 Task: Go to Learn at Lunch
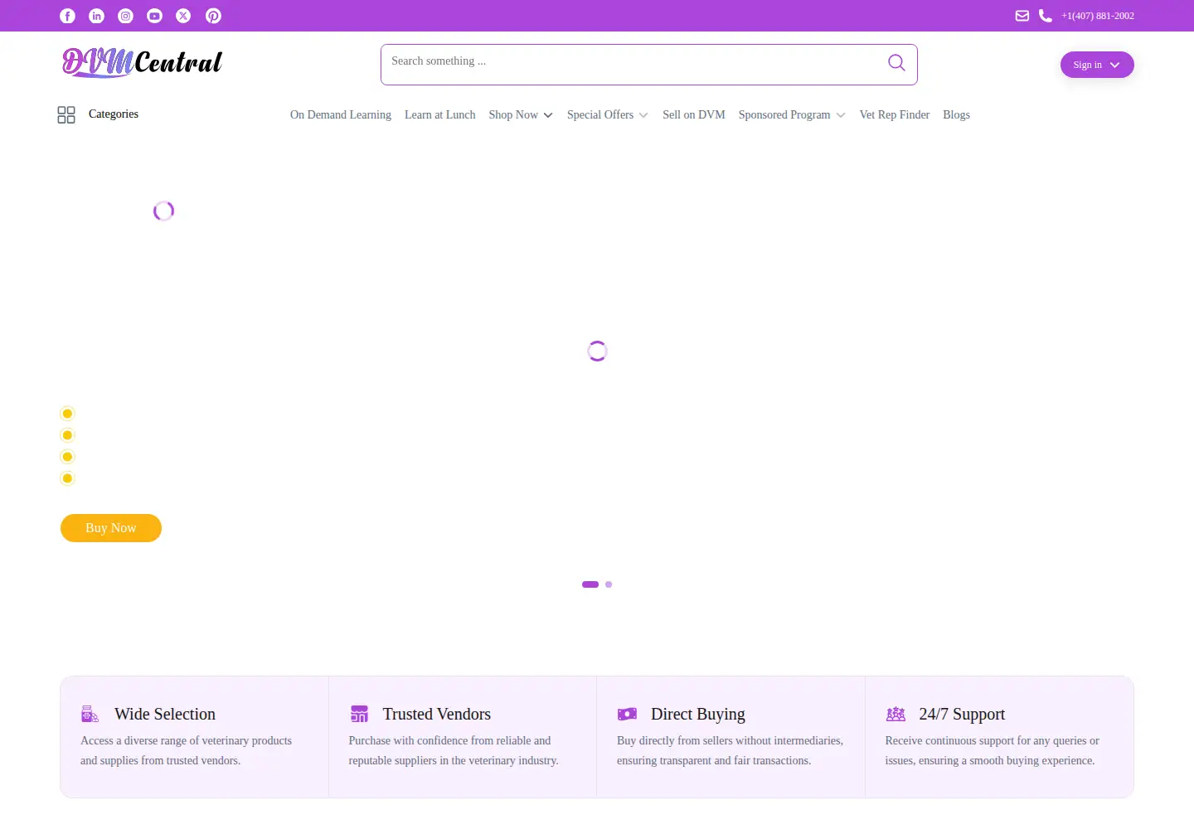[440, 115]
